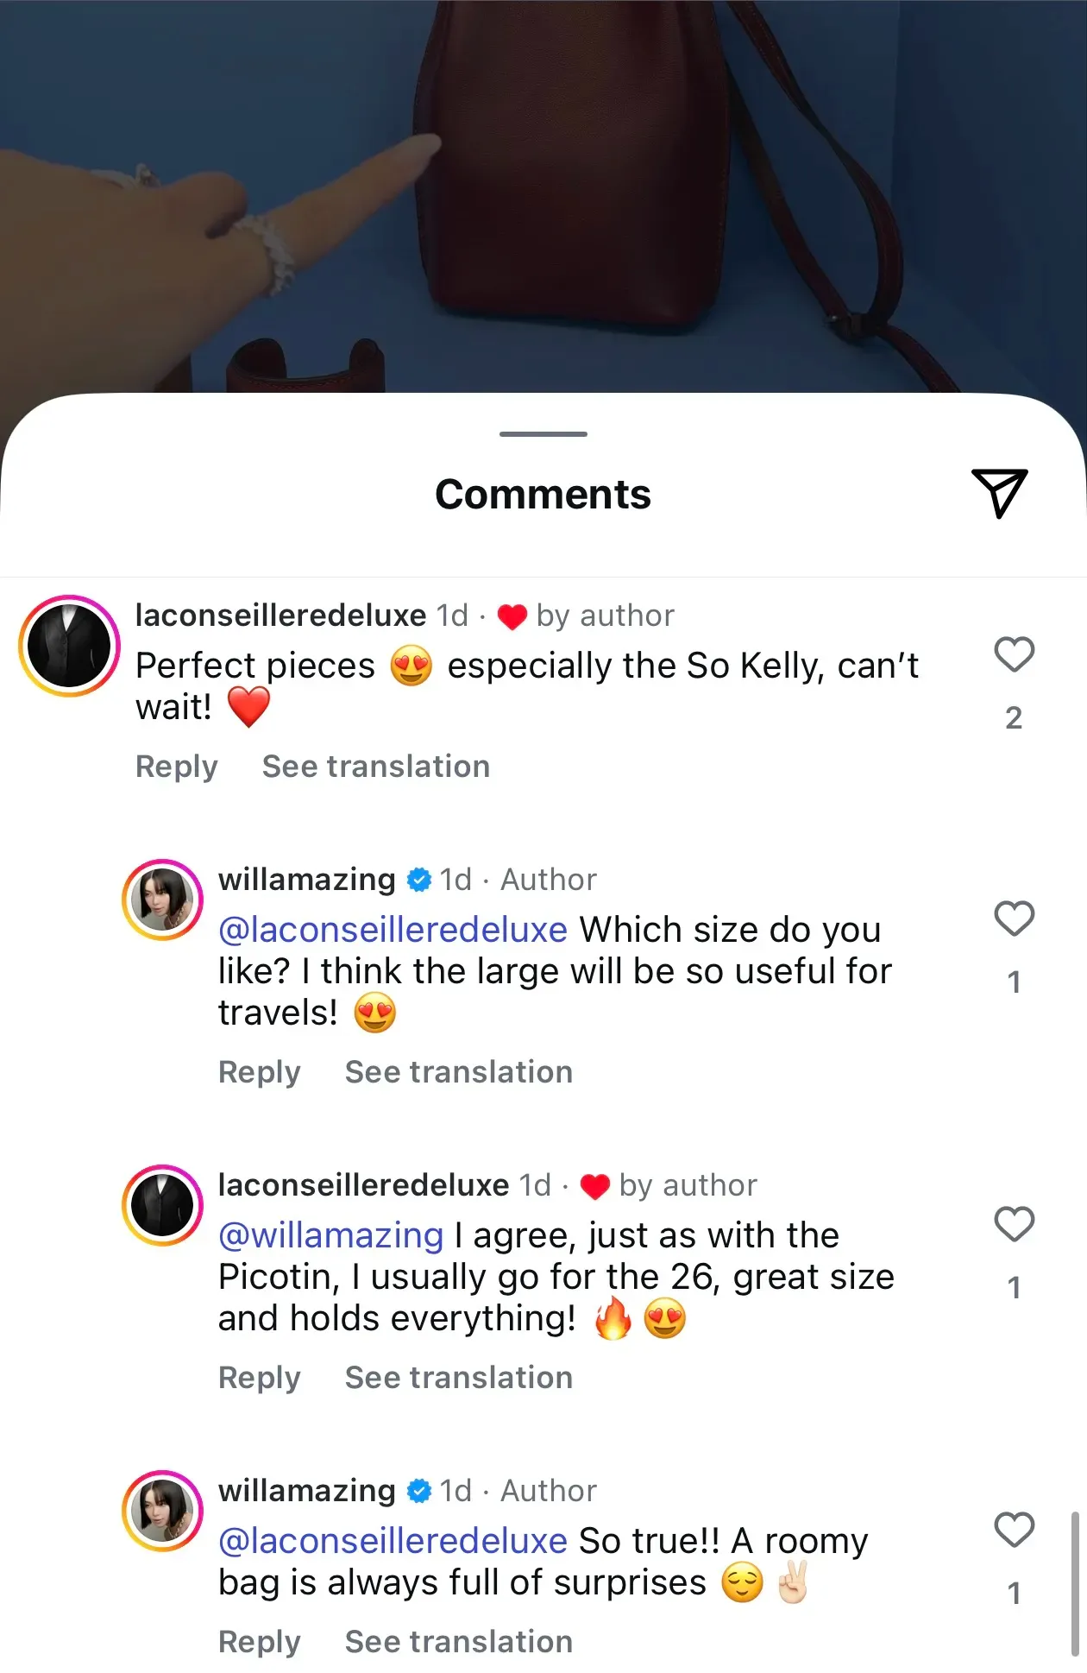Like willamazing's "Which size do you like" reply
1087x1673 pixels.
(x=1014, y=919)
